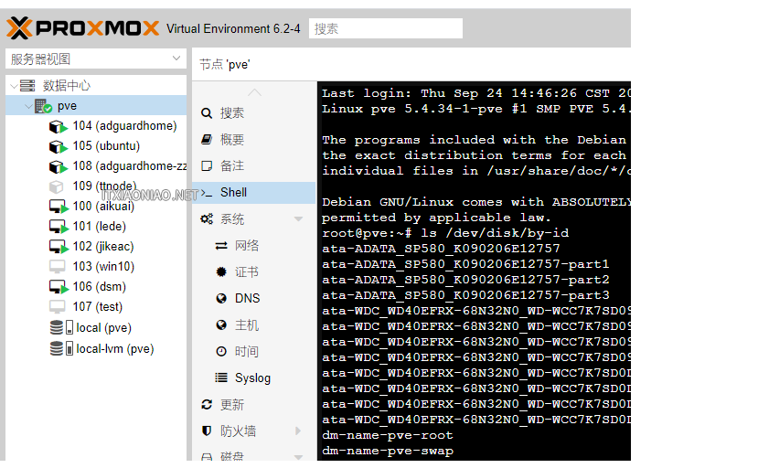The image size is (758, 468).
Task: Click the shield icon beside 防火墙
Action: pos(207,431)
